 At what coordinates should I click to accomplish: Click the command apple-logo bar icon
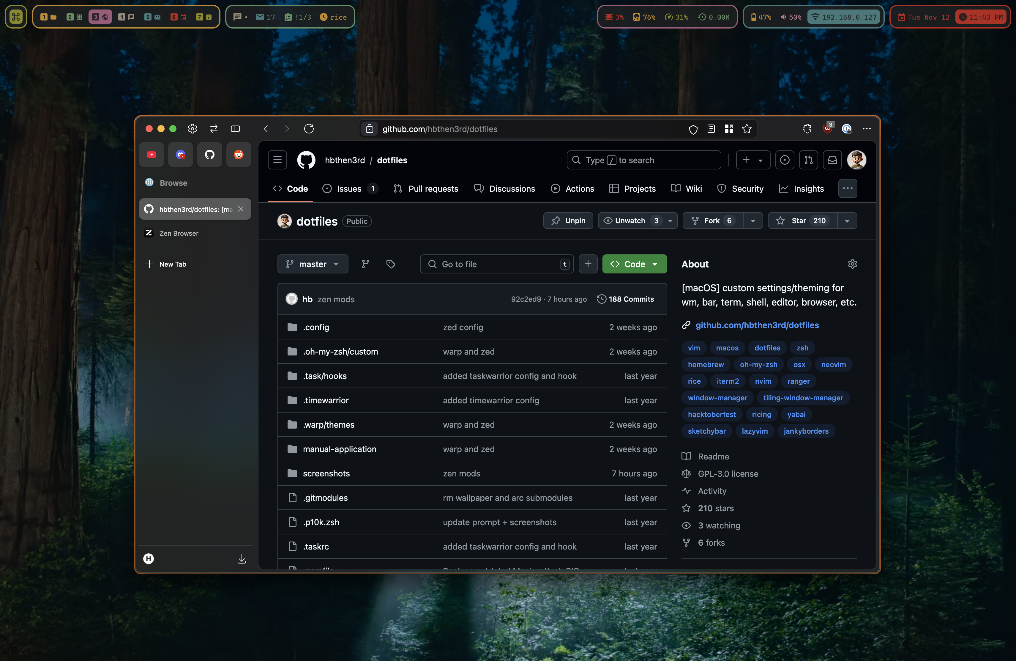[16, 17]
